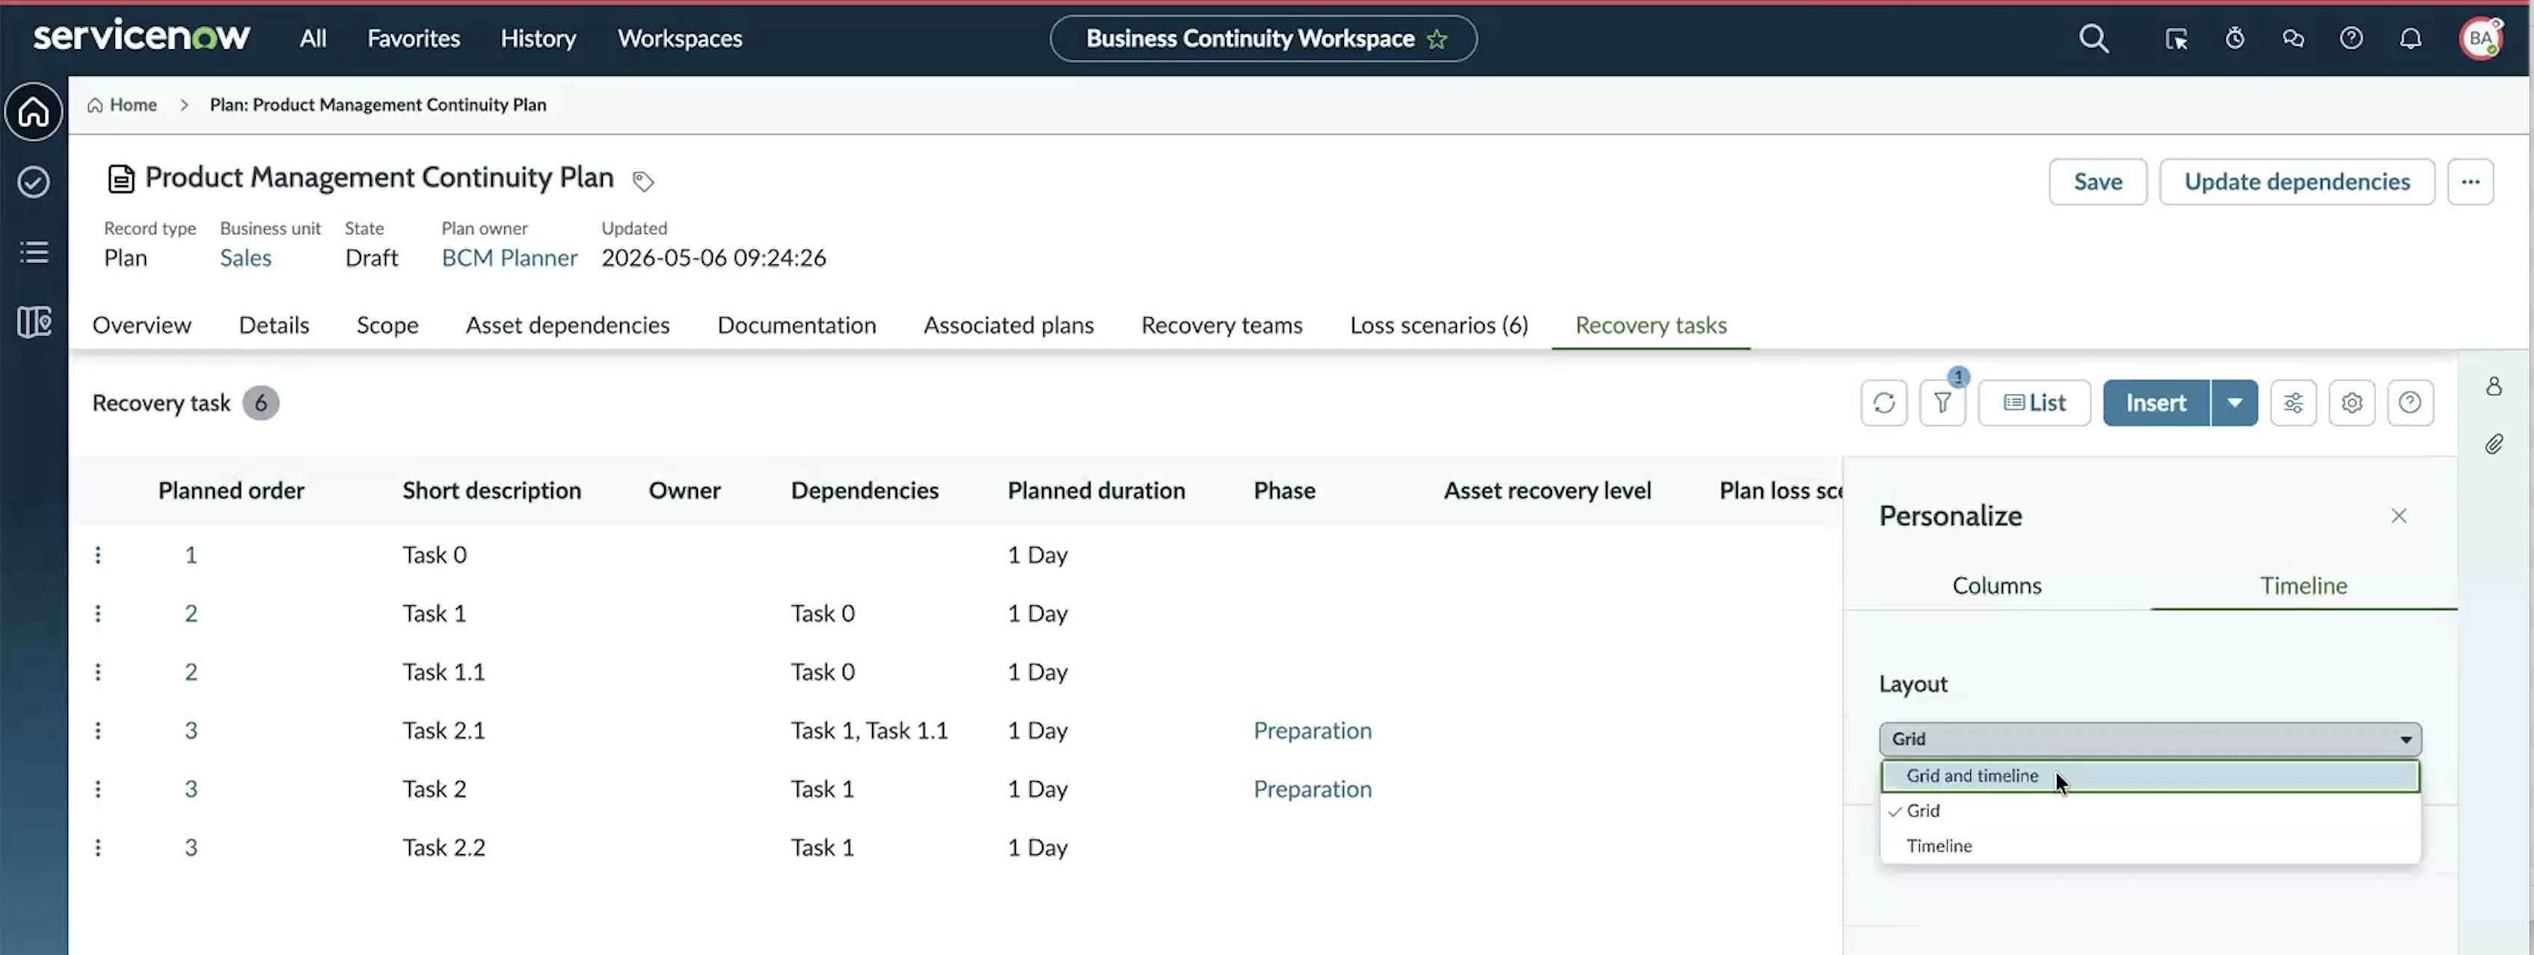Image resolution: width=2534 pixels, height=955 pixels.
Task: Open row menu for Task 0
Action: pyautogui.click(x=97, y=555)
